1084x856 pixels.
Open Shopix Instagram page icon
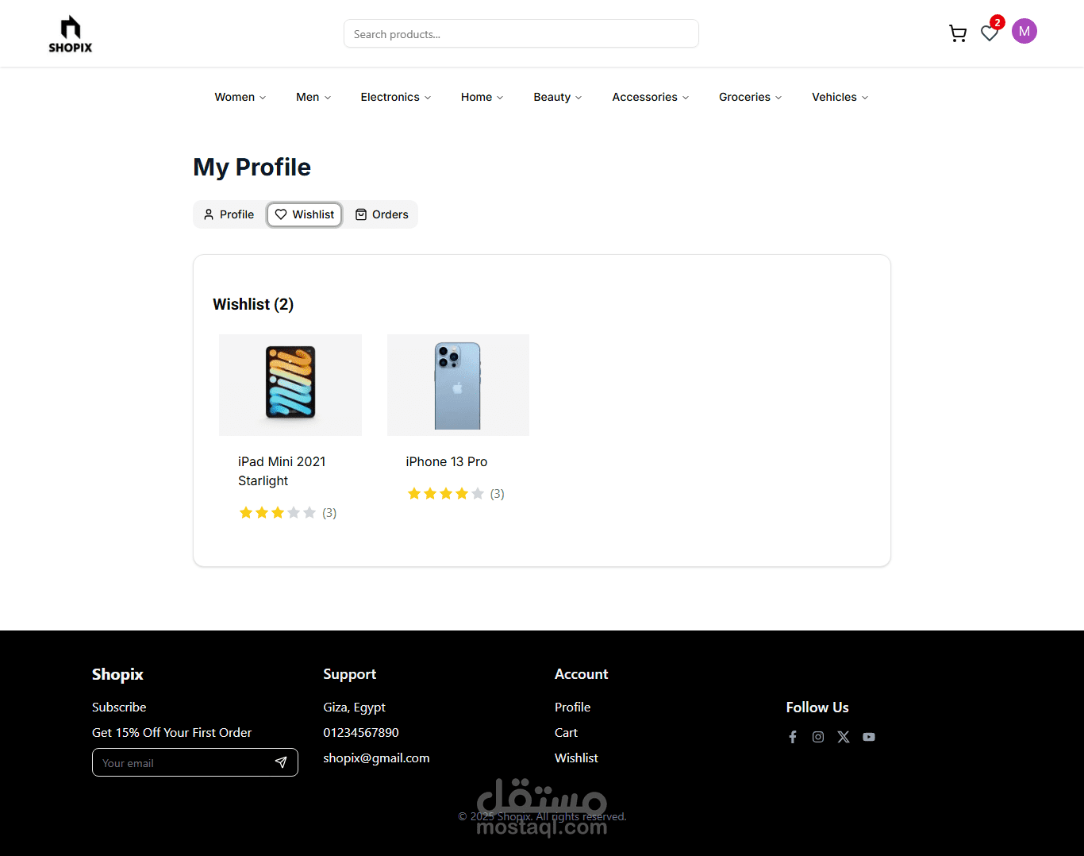[818, 737]
